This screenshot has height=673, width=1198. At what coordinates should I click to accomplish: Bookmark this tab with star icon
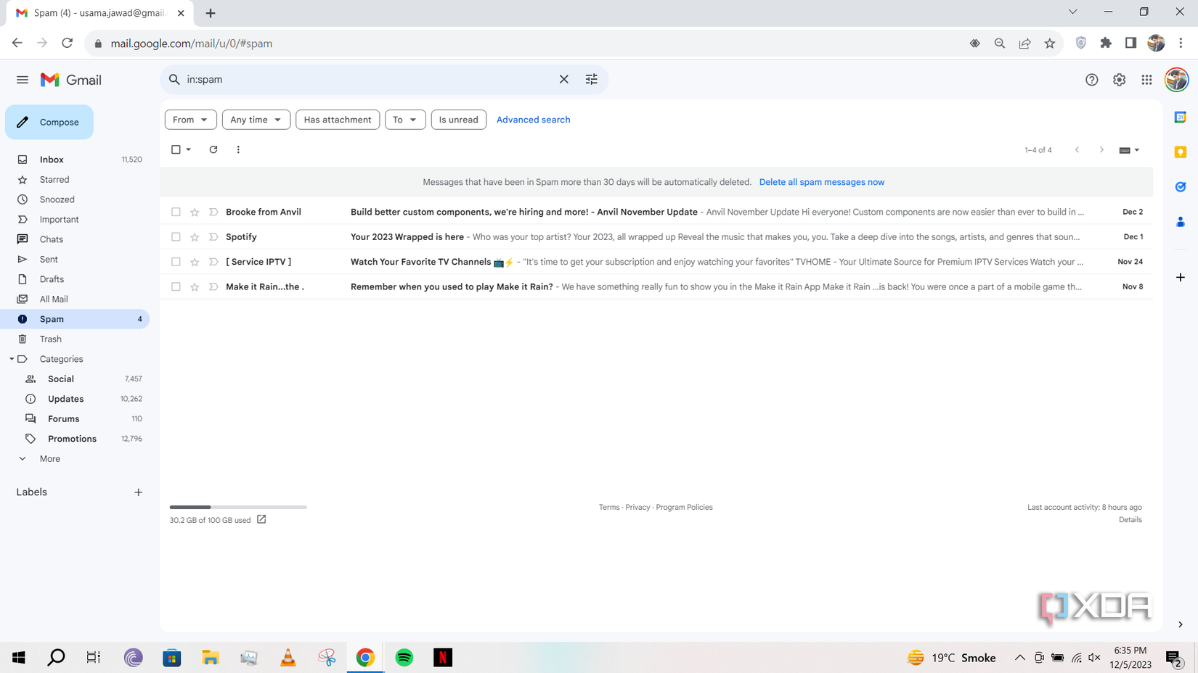(x=1050, y=44)
